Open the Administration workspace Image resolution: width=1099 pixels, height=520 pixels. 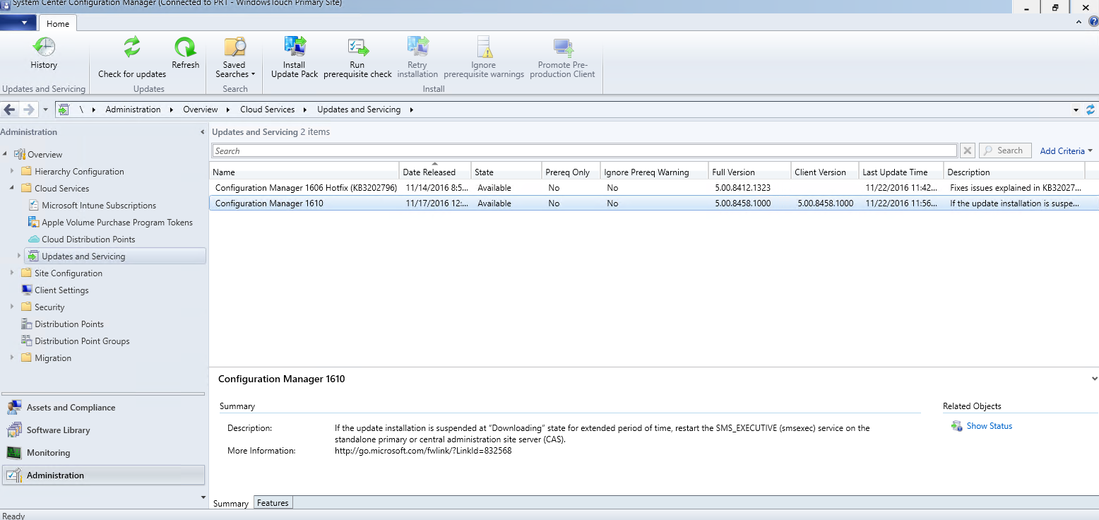click(103, 475)
